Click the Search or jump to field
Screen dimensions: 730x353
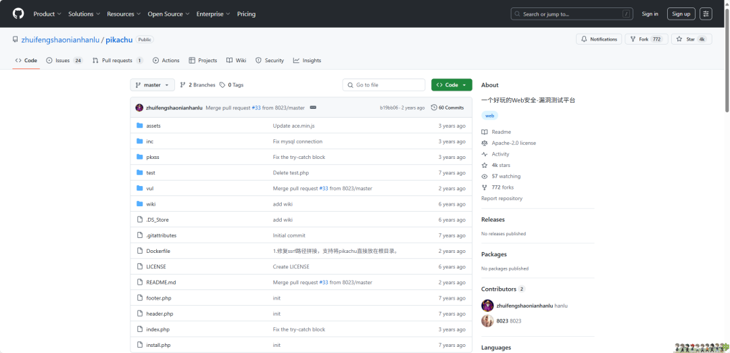572,14
